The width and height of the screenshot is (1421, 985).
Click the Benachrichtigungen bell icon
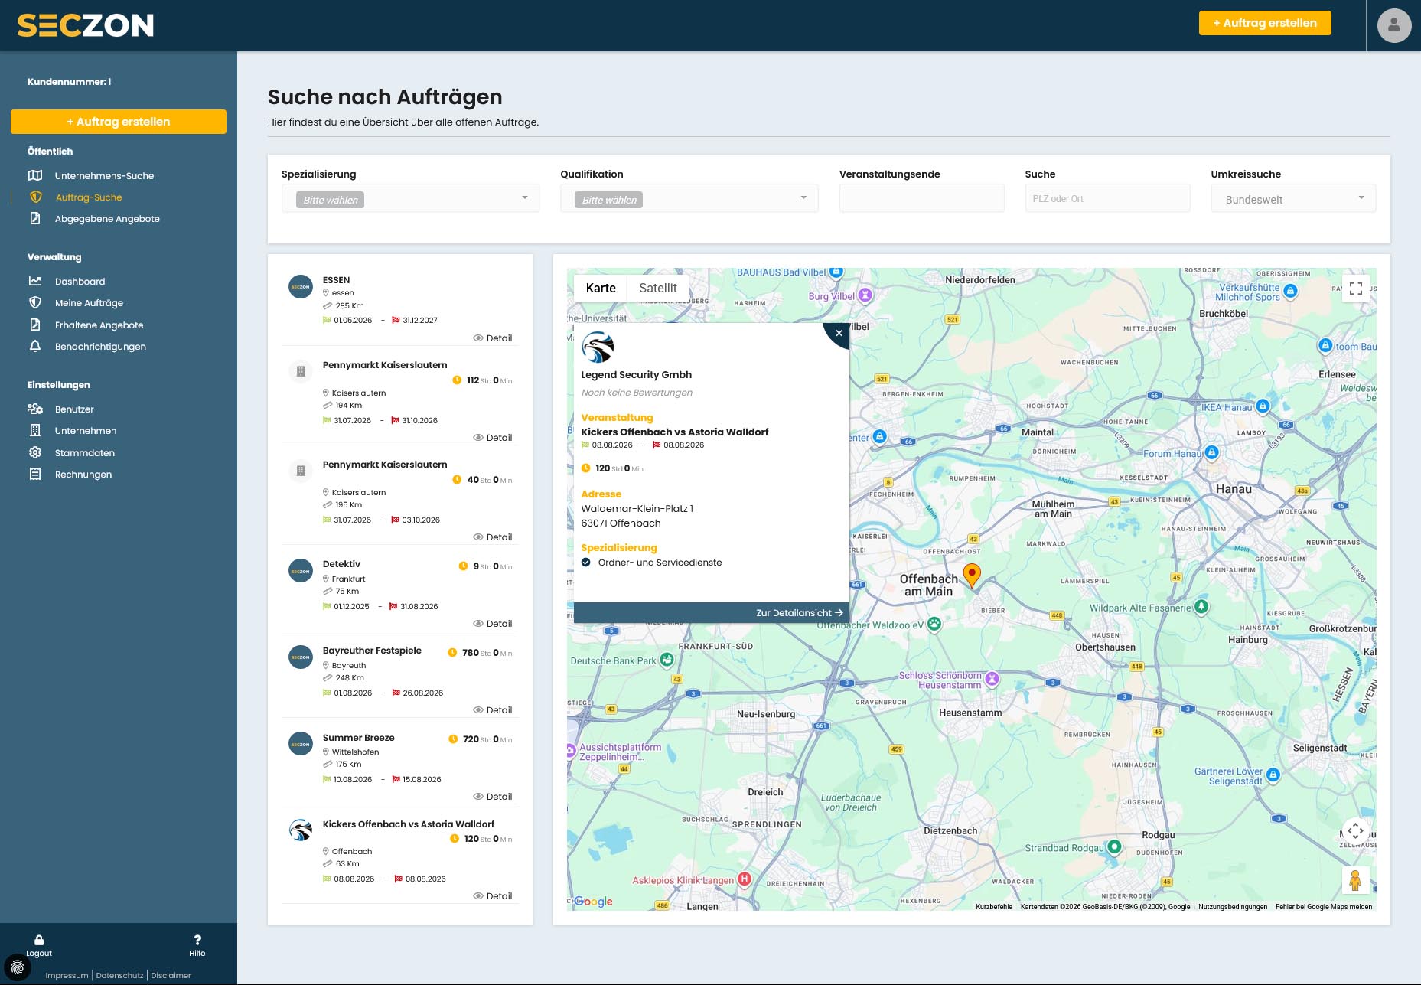pos(35,346)
